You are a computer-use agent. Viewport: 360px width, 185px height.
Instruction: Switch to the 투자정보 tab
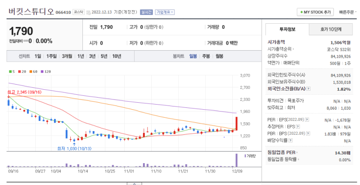[287, 29]
